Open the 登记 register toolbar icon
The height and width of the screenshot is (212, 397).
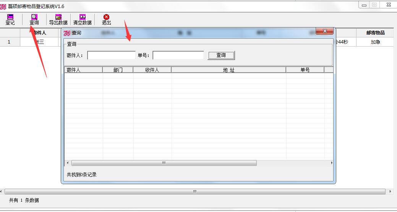[x=10, y=19]
